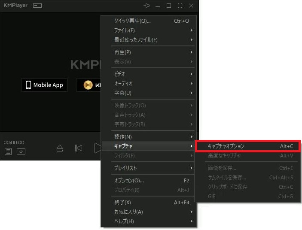
Task: Choose クイック再生(Q)... from context menu
Action: click(132, 21)
